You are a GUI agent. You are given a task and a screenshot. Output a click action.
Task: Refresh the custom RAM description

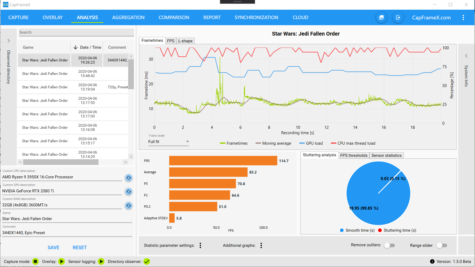129,206
